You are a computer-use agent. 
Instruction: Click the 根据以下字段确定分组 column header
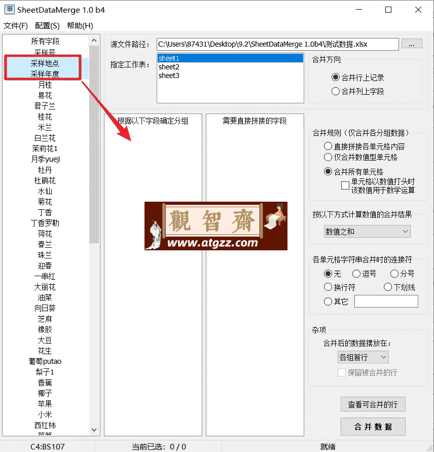point(153,121)
